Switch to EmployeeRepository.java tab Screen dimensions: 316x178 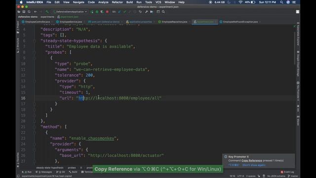pos(174,22)
